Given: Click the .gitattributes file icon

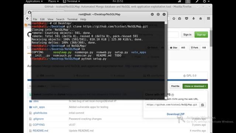Looking at the screenshot, I should click(x=30, y=113).
